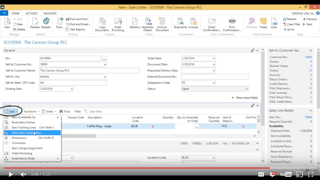Open Sell-to City dropdown
Image resolution: width=320 pixels, height=180 pixels.
104,77
